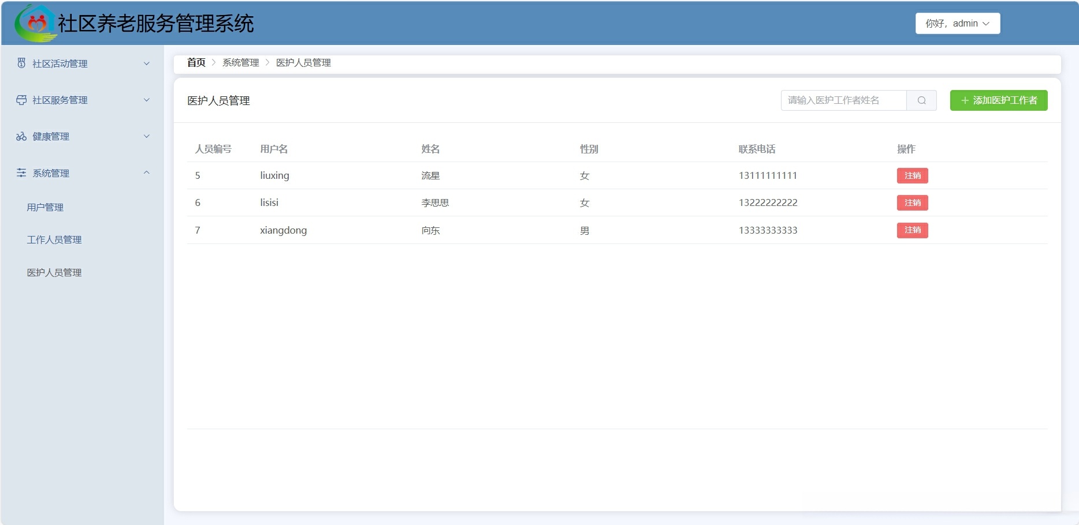This screenshot has width=1079, height=525.
Task: Click gender cell 女 in lisisi row
Action: [585, 202]
